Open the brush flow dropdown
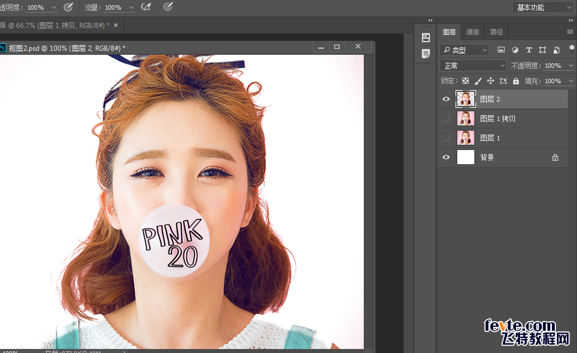Viewport: 577px width, 353px height. 131,7
